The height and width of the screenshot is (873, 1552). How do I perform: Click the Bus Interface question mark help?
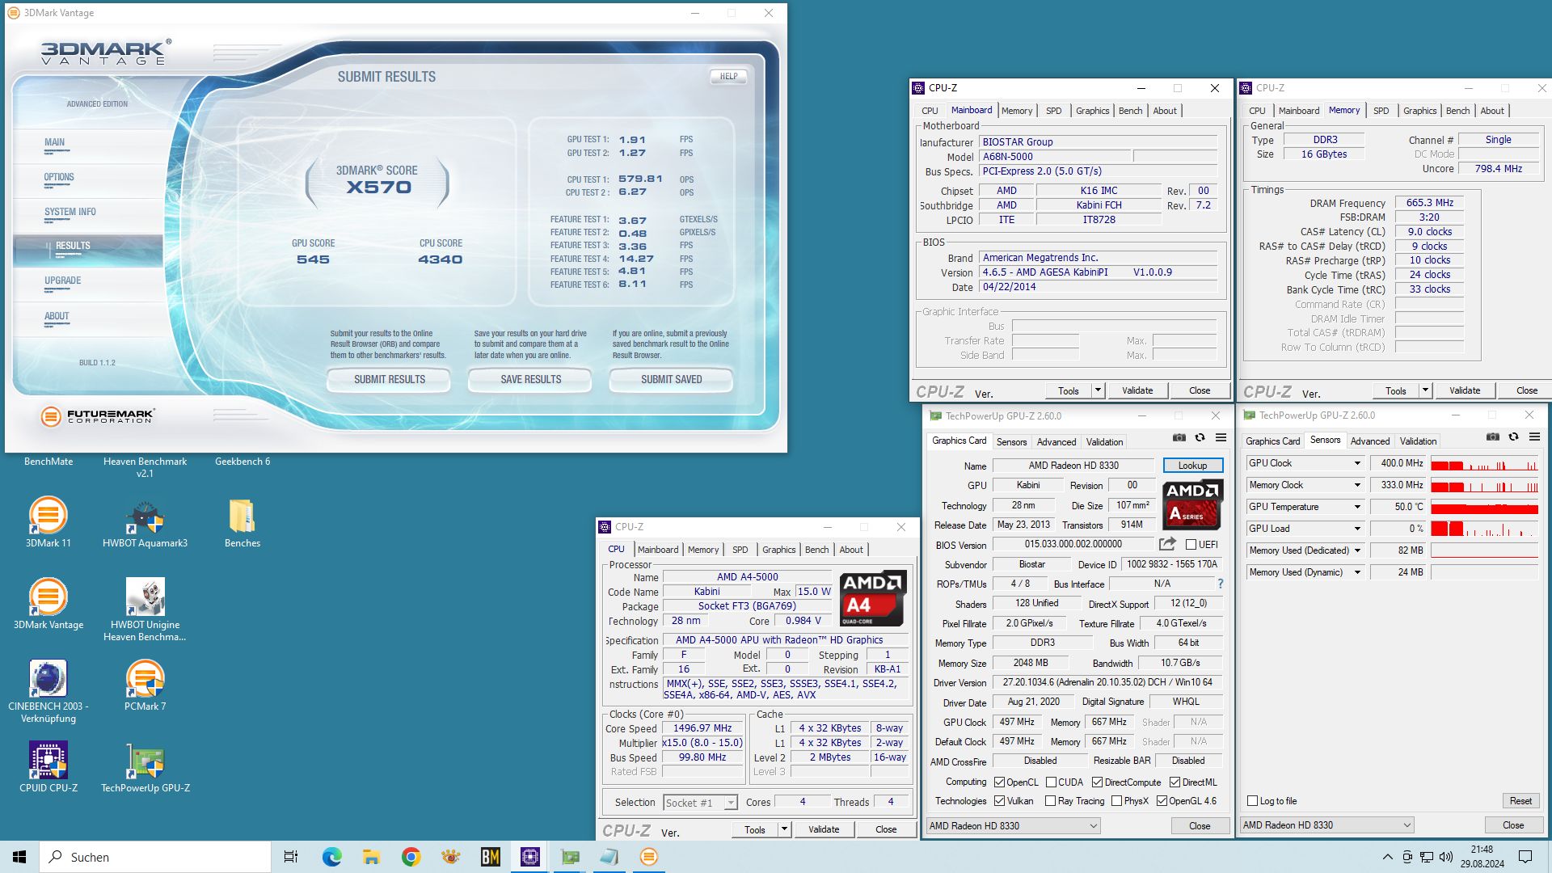(1221, 584)
